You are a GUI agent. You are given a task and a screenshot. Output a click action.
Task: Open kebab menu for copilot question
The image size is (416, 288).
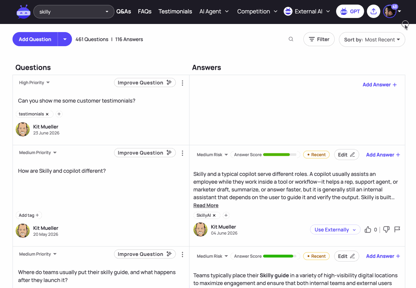tap(182, 153)
